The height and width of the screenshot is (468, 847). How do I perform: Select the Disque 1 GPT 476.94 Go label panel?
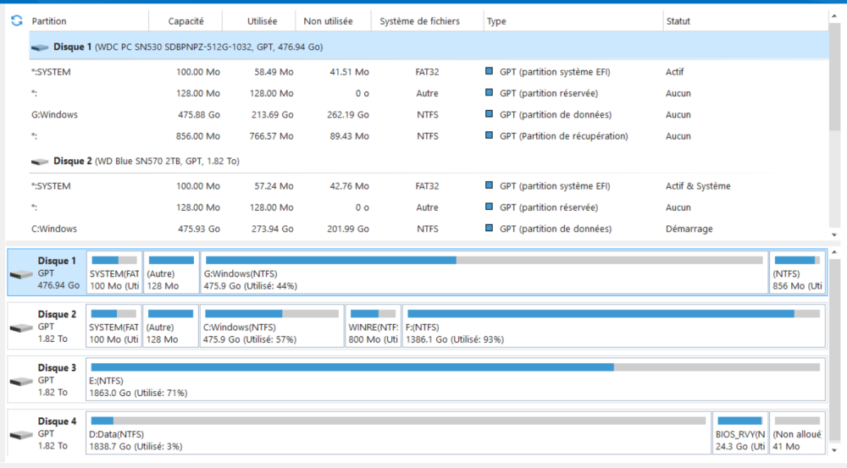click(x=47, y=273)
